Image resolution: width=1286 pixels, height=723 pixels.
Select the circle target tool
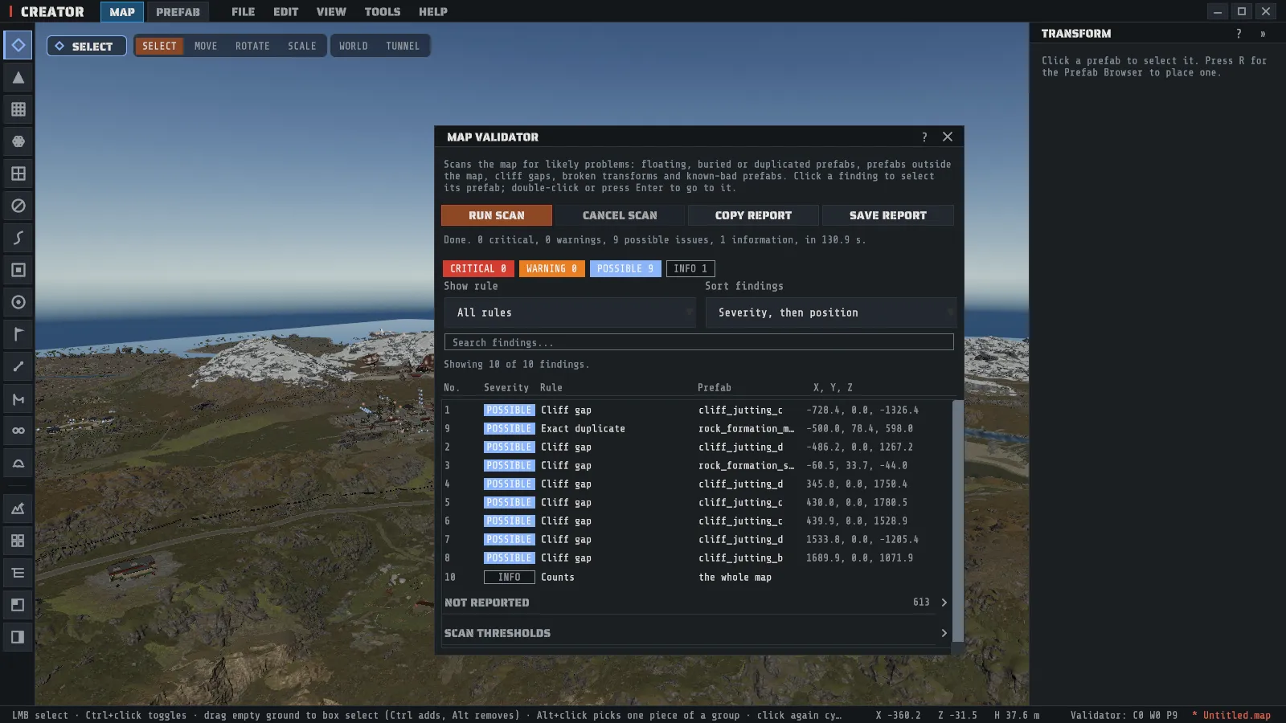click(x=18, y=302)
